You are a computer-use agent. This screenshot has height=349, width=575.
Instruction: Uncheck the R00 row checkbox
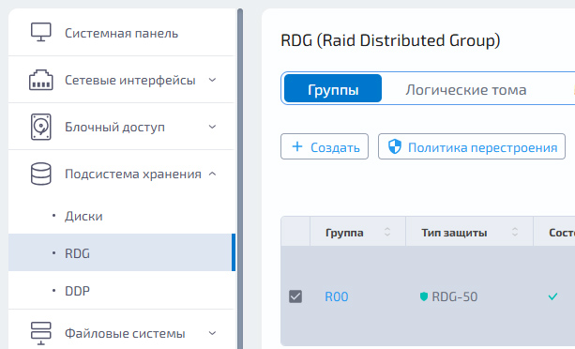pyautogui.click(x=295, y=296)
